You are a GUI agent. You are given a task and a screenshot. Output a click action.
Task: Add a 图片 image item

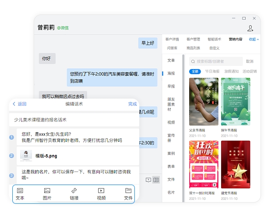[47, 194]
